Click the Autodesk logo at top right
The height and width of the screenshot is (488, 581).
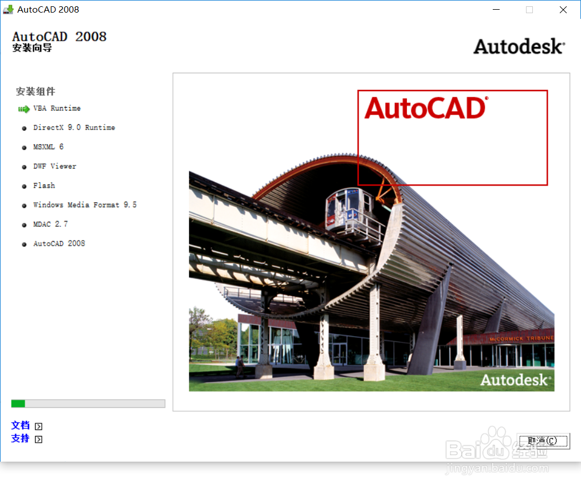pyautogui.click(x=519, y=47)
